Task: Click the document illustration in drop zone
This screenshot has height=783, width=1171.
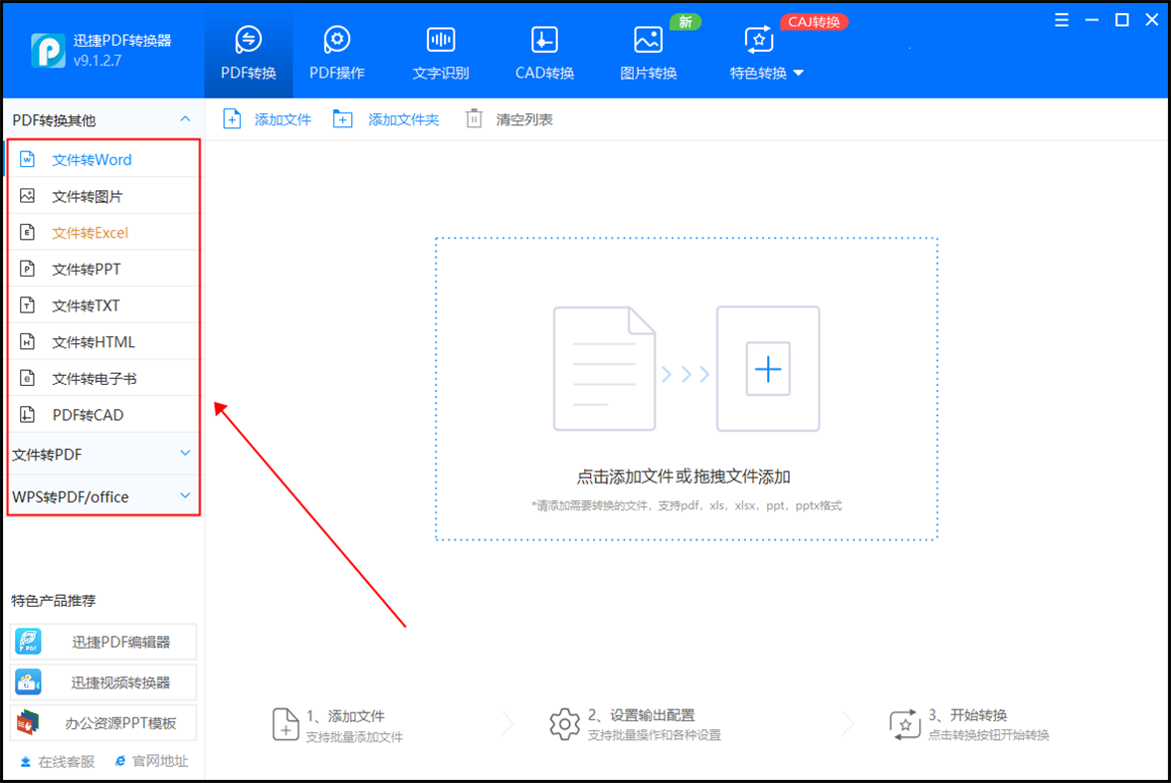Action: (x=604, y=368)
